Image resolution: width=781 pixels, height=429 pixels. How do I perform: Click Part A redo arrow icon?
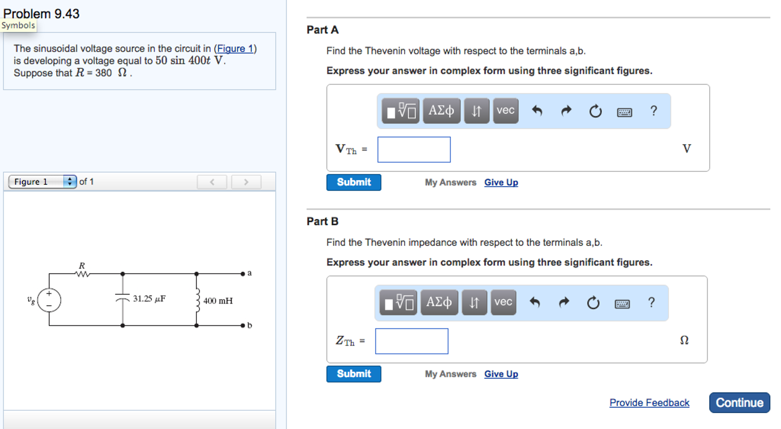[x=566, y=111]
